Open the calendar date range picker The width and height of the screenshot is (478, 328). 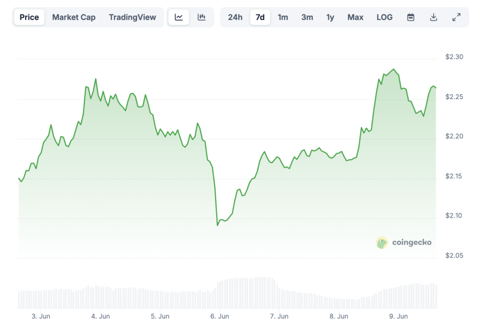(x=411, y=17)
